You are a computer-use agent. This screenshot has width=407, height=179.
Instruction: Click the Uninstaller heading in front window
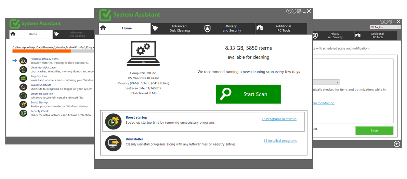click(134, 139)
